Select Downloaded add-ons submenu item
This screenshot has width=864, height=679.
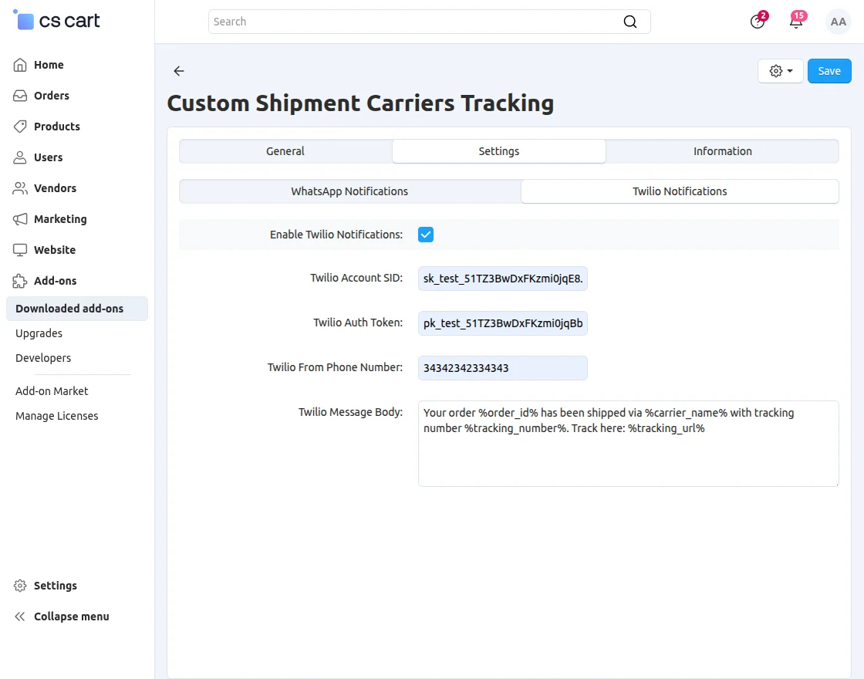tap(77, 309)
